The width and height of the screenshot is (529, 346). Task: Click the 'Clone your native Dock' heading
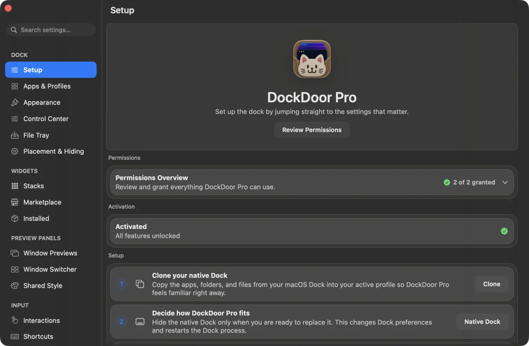[x=190, y=275]
